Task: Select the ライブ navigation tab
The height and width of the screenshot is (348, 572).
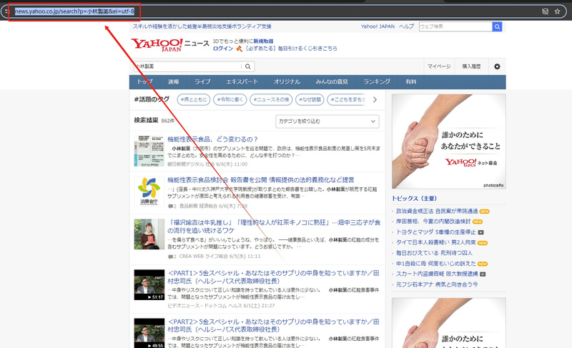Action: (202, 82)
